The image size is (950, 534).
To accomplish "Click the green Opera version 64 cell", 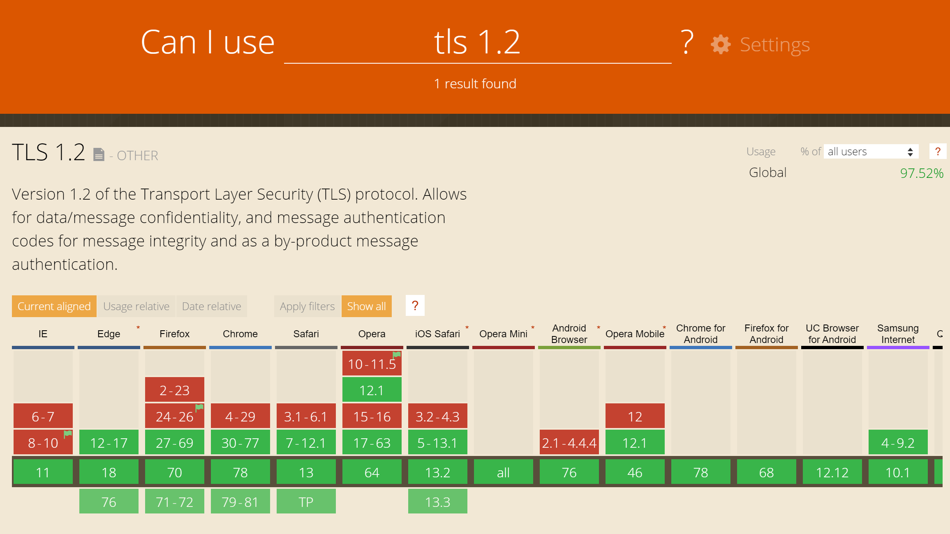I will pyautogui.click(x=371, y=472).
